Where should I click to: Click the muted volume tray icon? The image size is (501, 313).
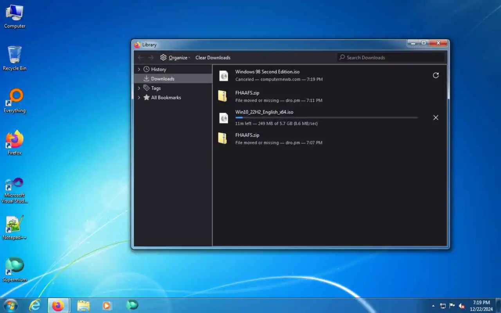pos(462,306)
